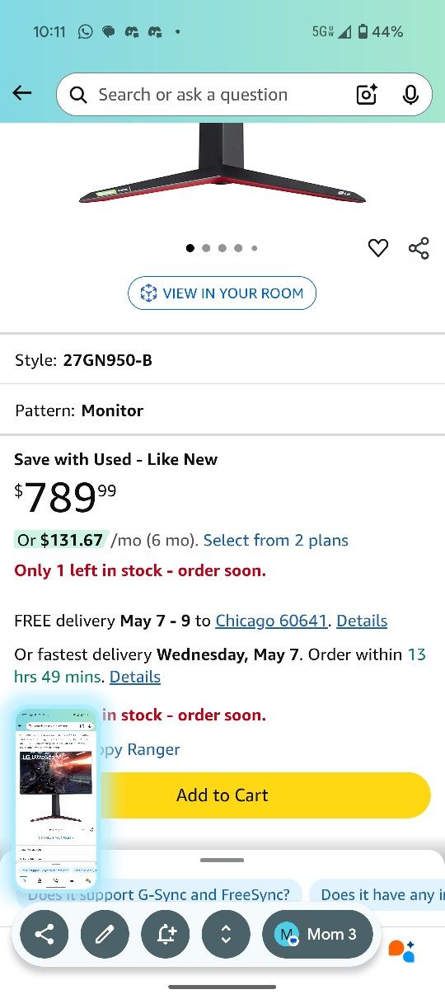The height and width of the screenshot is (999, 445).
Task: Edit screenshot with pencil icon
Action: pyautogui.click(x=105, y=934)
